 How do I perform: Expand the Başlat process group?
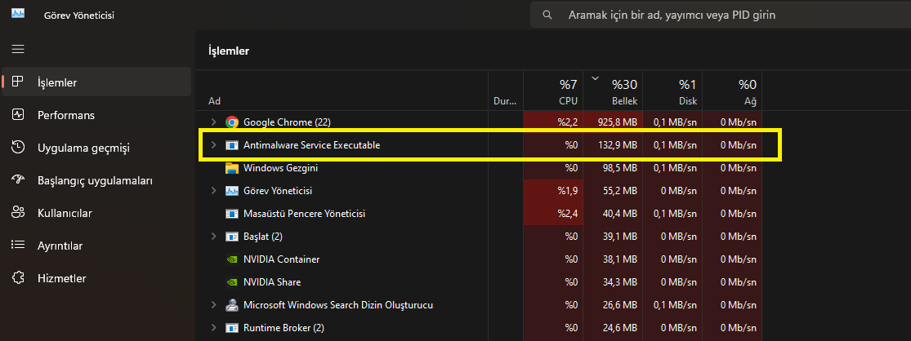[214, 237]
